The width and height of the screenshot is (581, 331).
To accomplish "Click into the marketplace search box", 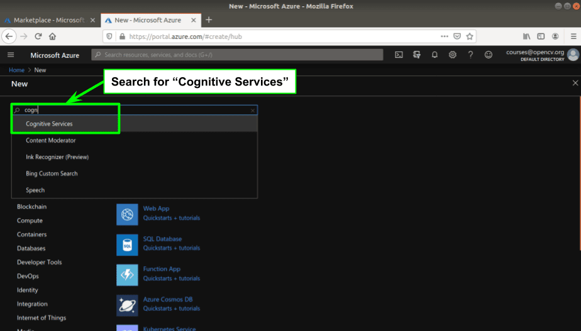I will (135, 110).
